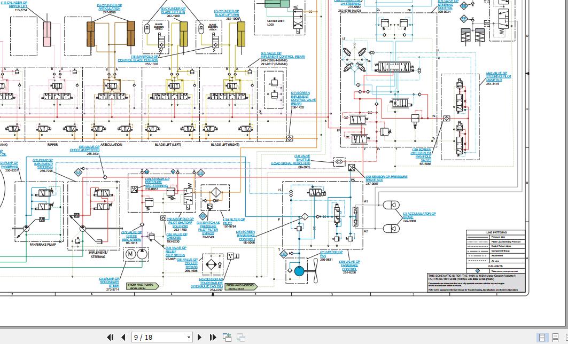Select the blue fan motor symbol
The height and width of the screenshot is (344, 568).
pyautogui.click(x=299, y=271)
